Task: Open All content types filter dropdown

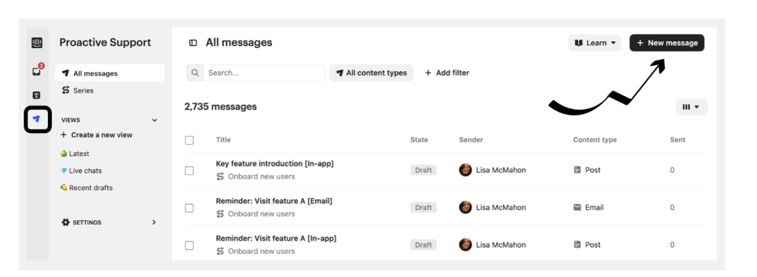Action: click(x=371, y=73)
